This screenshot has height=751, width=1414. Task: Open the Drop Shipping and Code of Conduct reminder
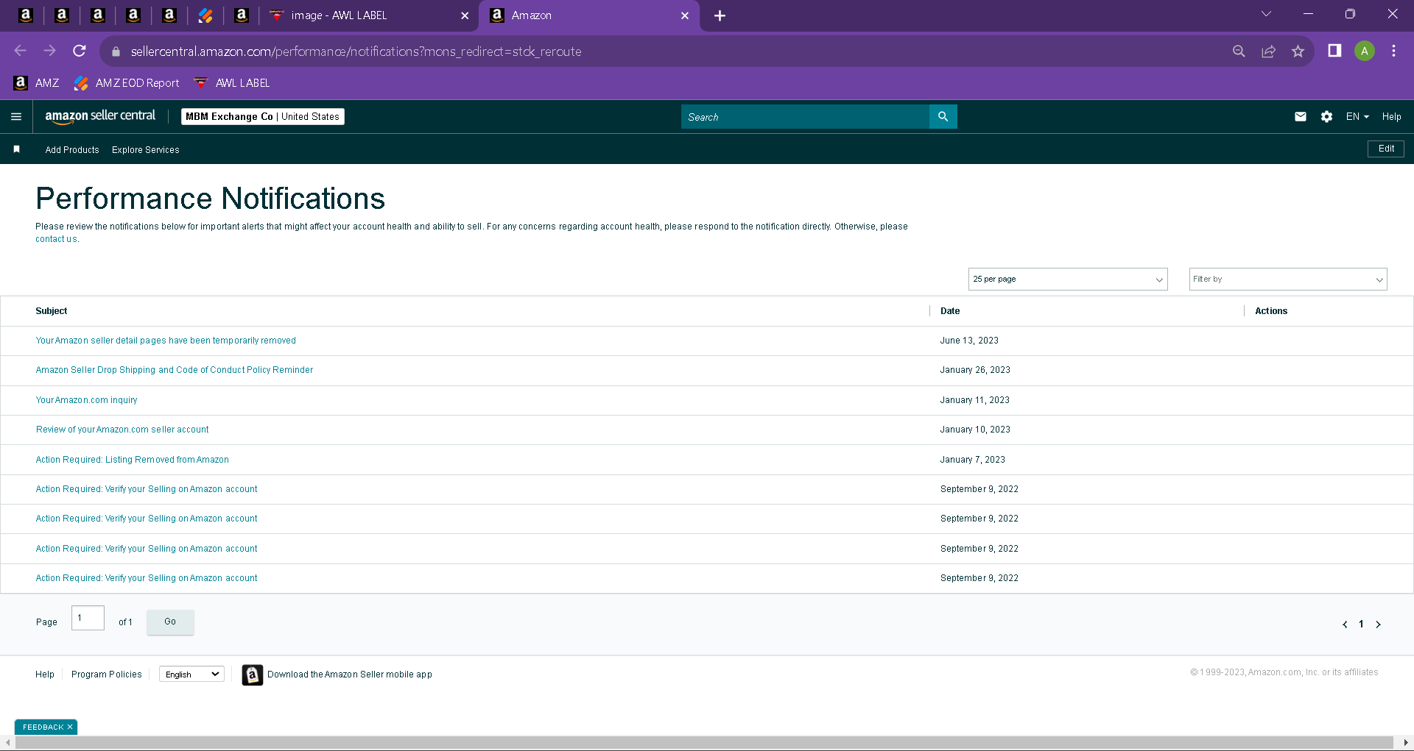click(175, 370)
